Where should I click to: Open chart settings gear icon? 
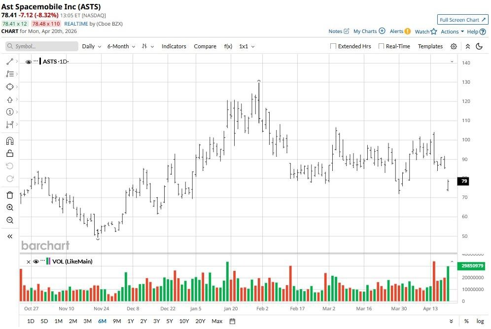(x=454, y=46)
